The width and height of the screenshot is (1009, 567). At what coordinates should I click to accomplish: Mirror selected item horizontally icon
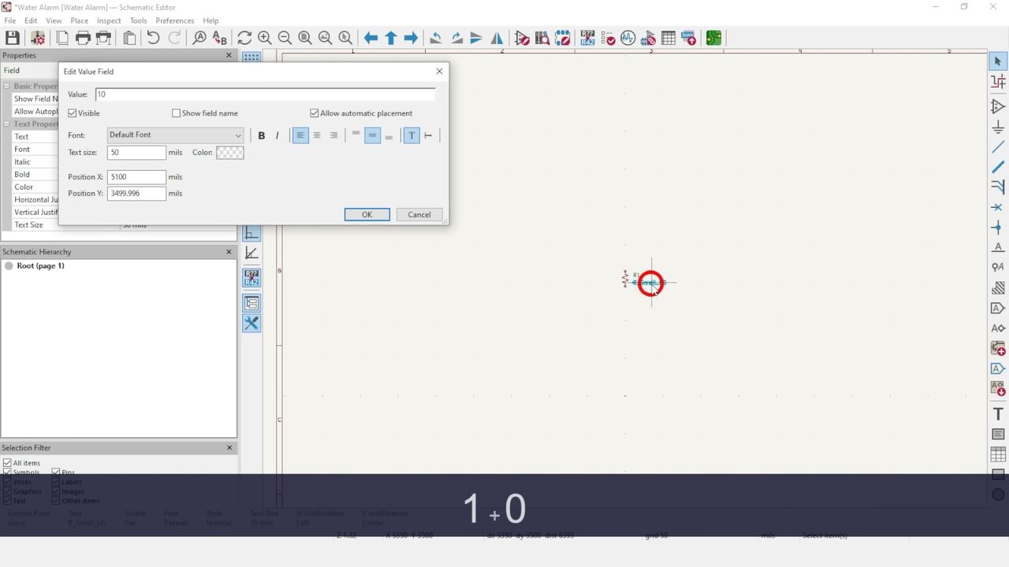click(x=497, y=38)
